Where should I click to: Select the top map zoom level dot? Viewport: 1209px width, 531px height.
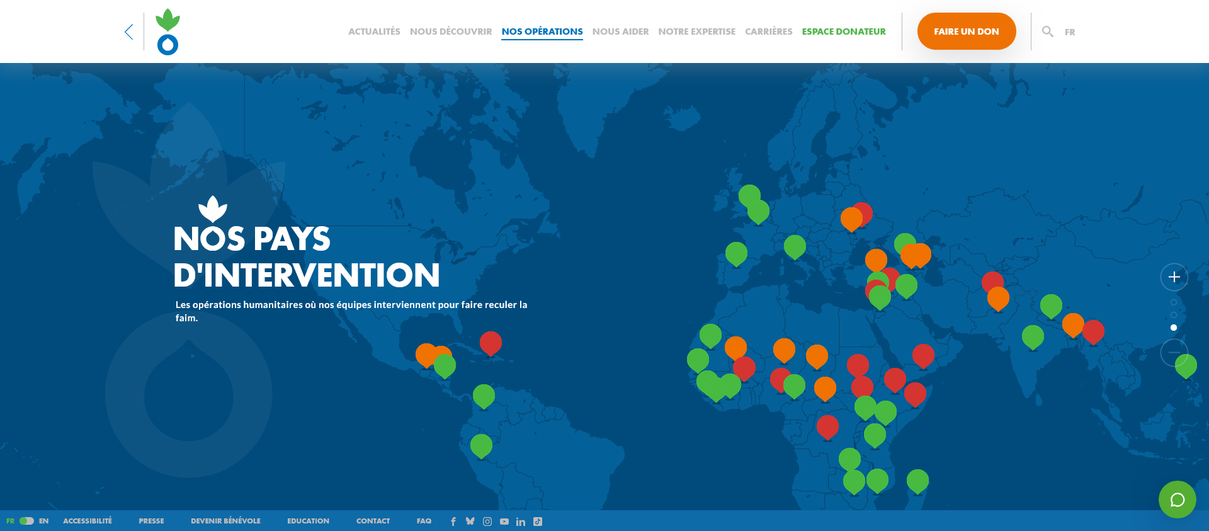[x=1174, y=302]
